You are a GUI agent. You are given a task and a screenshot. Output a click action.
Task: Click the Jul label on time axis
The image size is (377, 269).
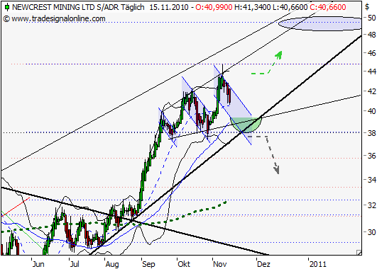click(x=75, y=264)
